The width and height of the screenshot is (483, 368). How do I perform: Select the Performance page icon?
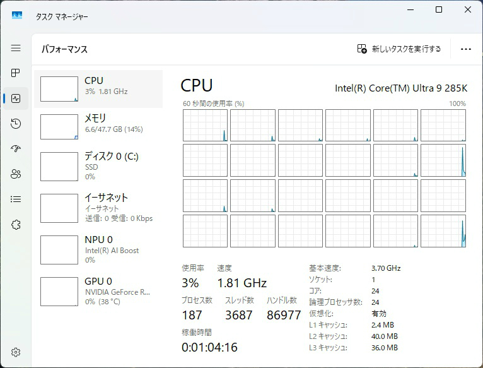tap(16, 98)
